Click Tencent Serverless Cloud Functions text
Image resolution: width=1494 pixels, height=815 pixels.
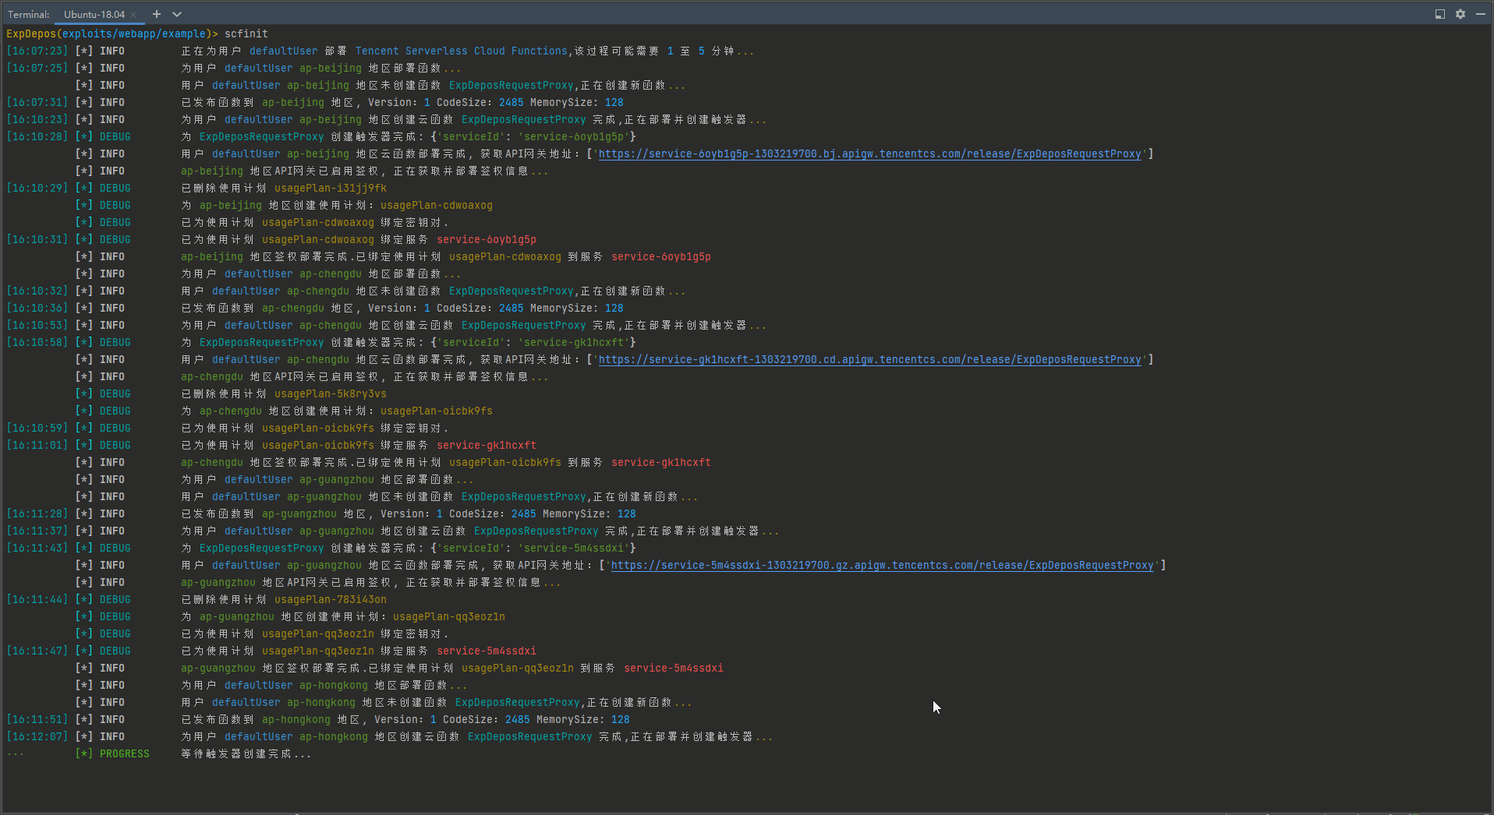[462, 51]
